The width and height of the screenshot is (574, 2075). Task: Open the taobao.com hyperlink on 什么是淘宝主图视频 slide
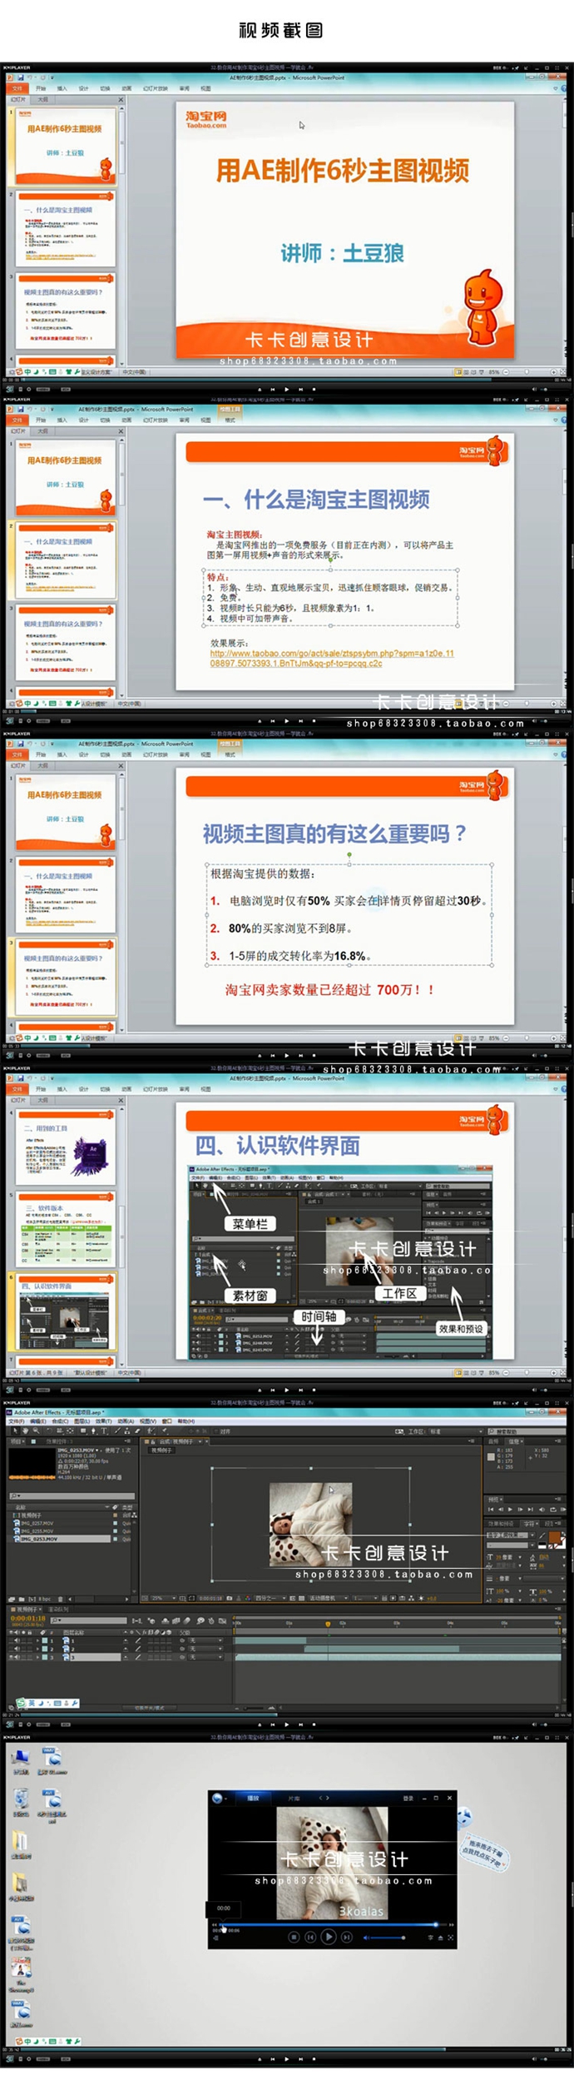pos(332,658)
